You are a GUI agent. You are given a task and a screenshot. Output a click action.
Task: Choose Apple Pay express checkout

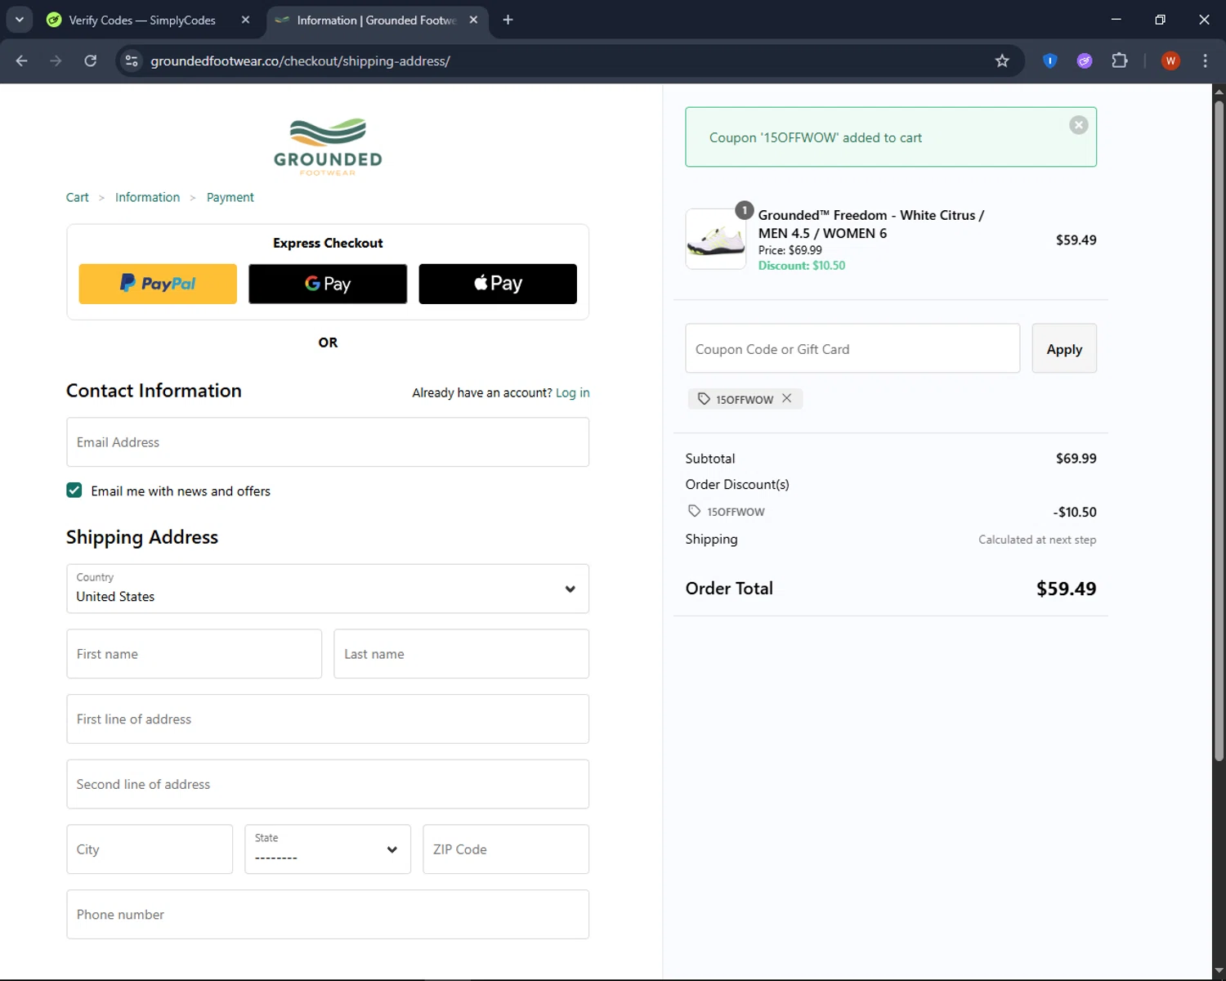pyautogui.click(x=498, y=284)
